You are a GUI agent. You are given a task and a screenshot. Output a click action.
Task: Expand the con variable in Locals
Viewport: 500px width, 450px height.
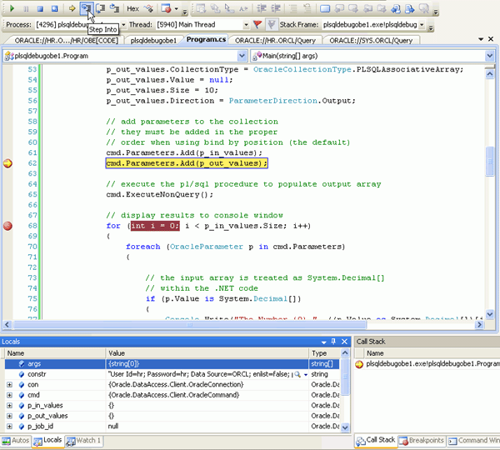click(x=10, y=384)
